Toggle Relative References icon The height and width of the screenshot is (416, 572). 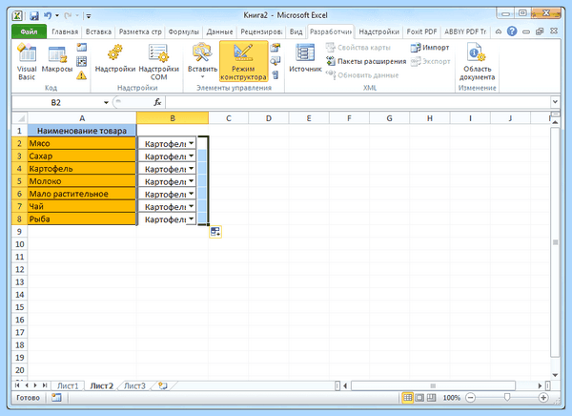[x=82, y=61]
